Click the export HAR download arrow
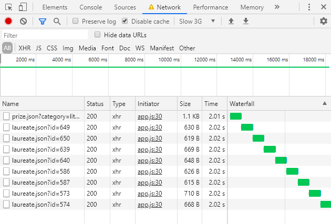The height and width of the screenshot is (224, 331). coord(245,21)
